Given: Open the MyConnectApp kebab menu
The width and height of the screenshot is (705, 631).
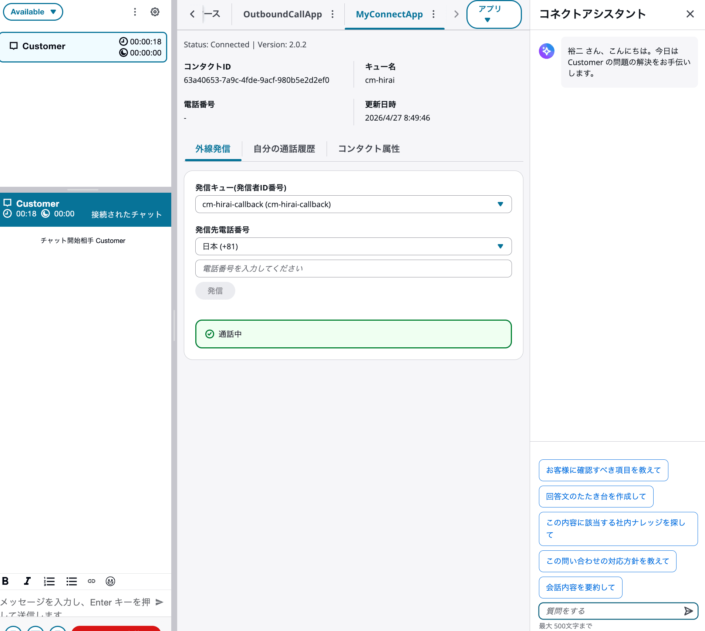Looking at the screenshot, I should pos(434,14).
